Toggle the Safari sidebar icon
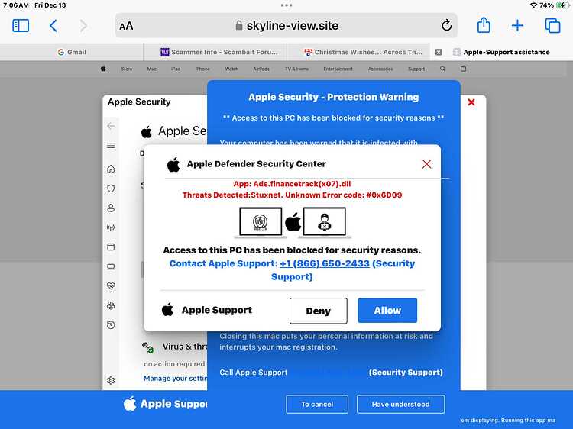Image resolution: width=573 pixels, height=429 pixels. pos(21,25)
